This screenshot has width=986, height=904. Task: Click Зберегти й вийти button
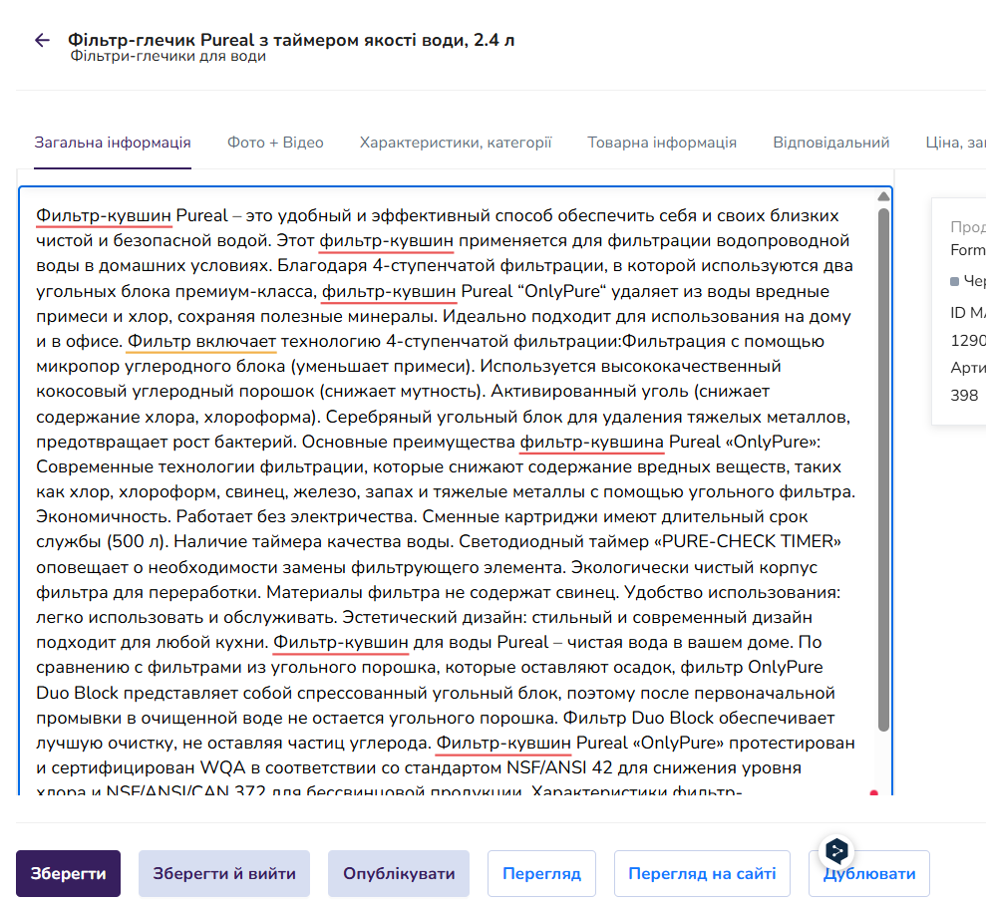coord(224,873)
